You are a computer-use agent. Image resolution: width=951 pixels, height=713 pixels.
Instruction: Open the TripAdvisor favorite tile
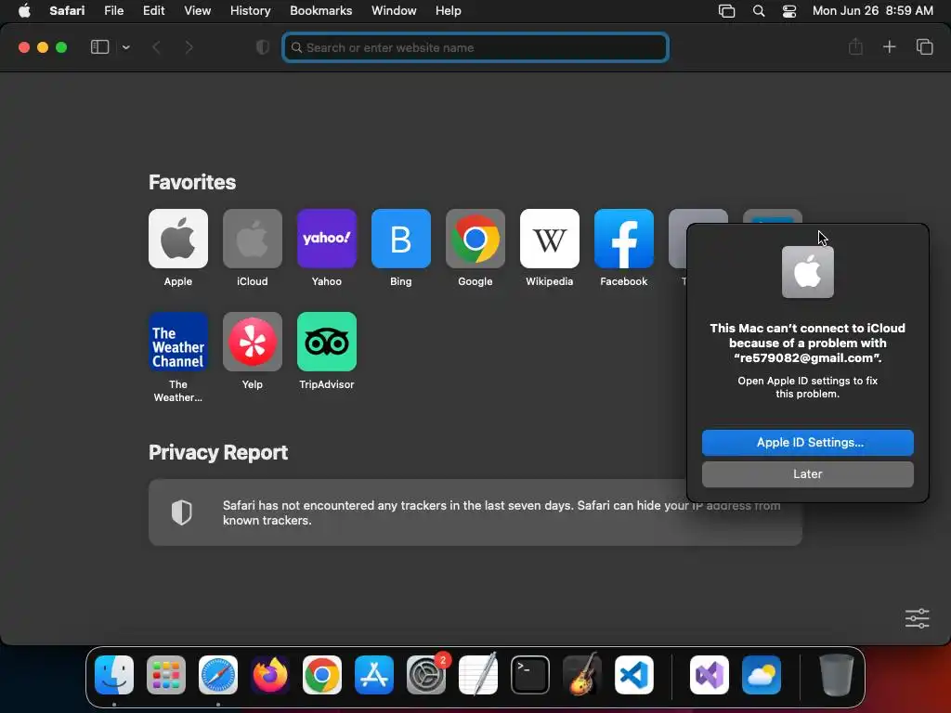[x=327, y=342]
